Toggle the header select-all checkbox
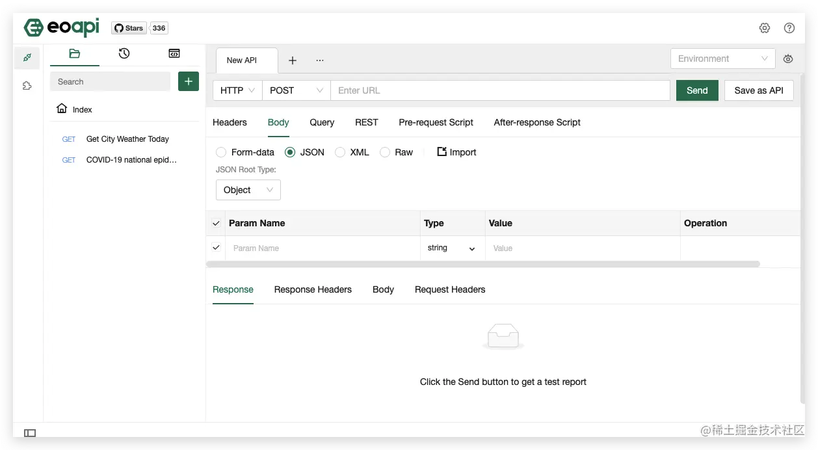Image resolution: width=818 pixels, height=450 pixels. point(216,223)
